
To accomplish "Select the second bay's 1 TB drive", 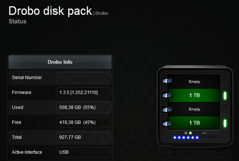I will (194, 95).
